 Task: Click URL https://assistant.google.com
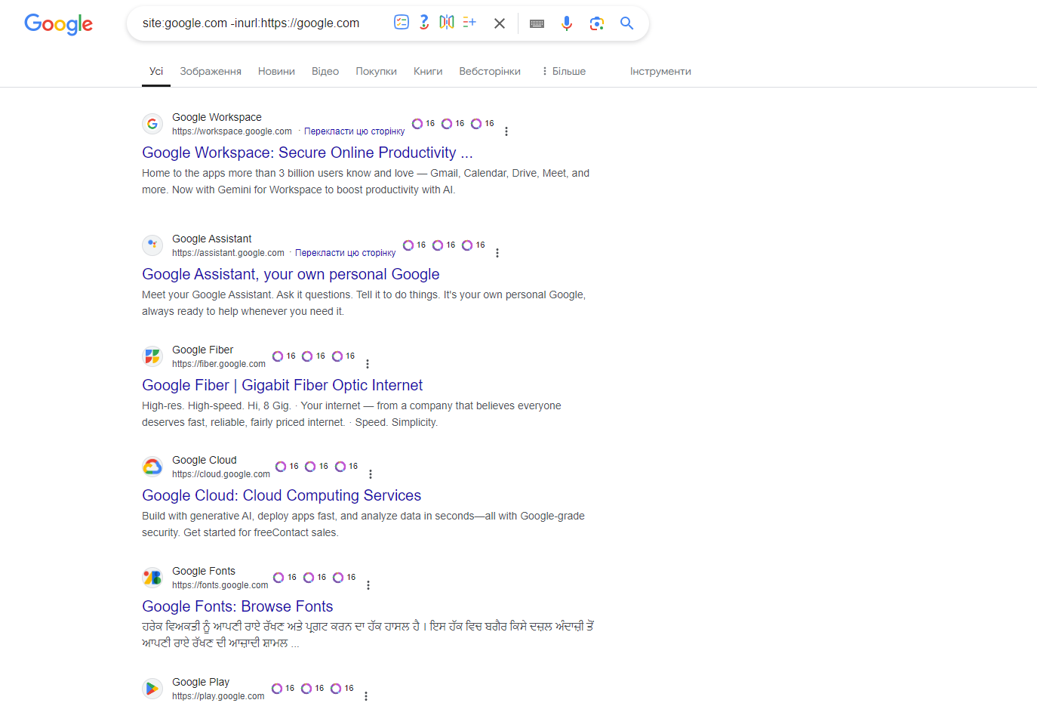coord(228,253)
